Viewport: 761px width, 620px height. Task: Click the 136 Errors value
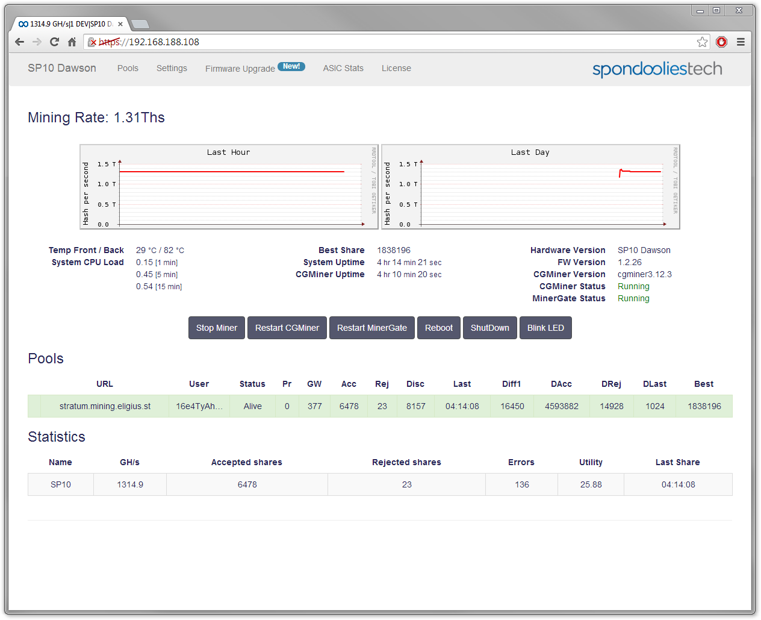(x=522, y=484)
